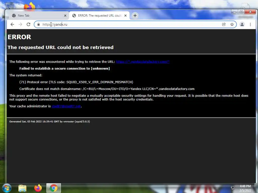The width and height of the screenshot is (258, 193).
Task: Click the Firefox desktop shortcut icon
Action: point(30,7)
